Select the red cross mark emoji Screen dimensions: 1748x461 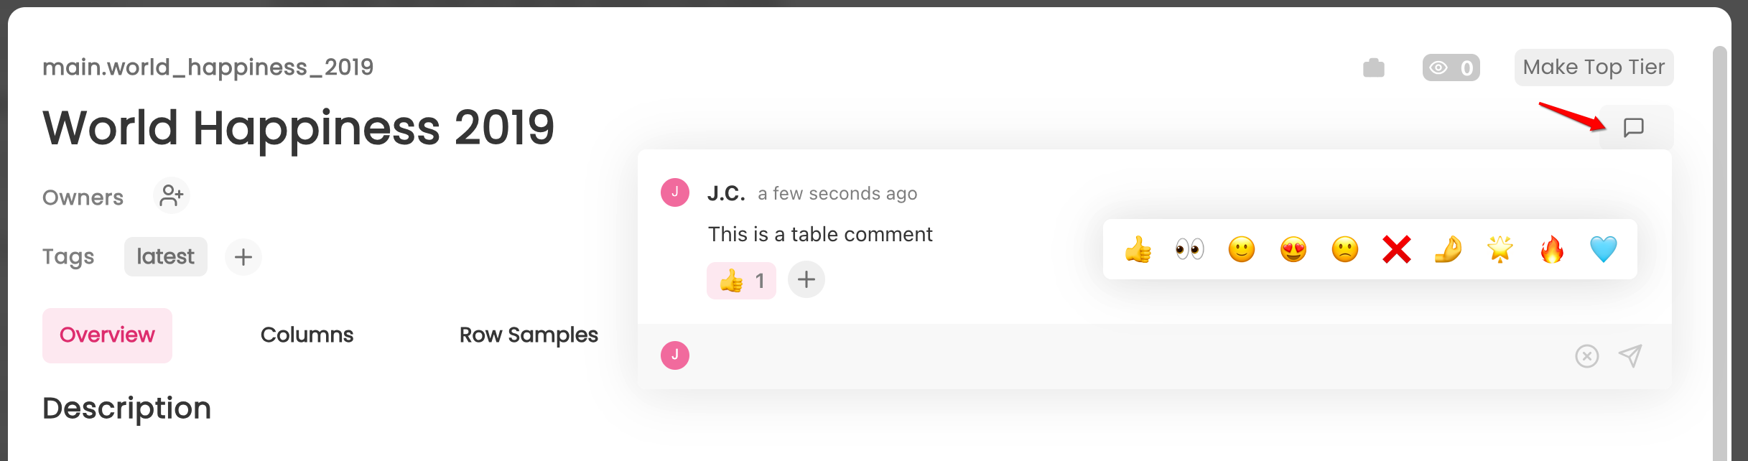[1397, 249]
